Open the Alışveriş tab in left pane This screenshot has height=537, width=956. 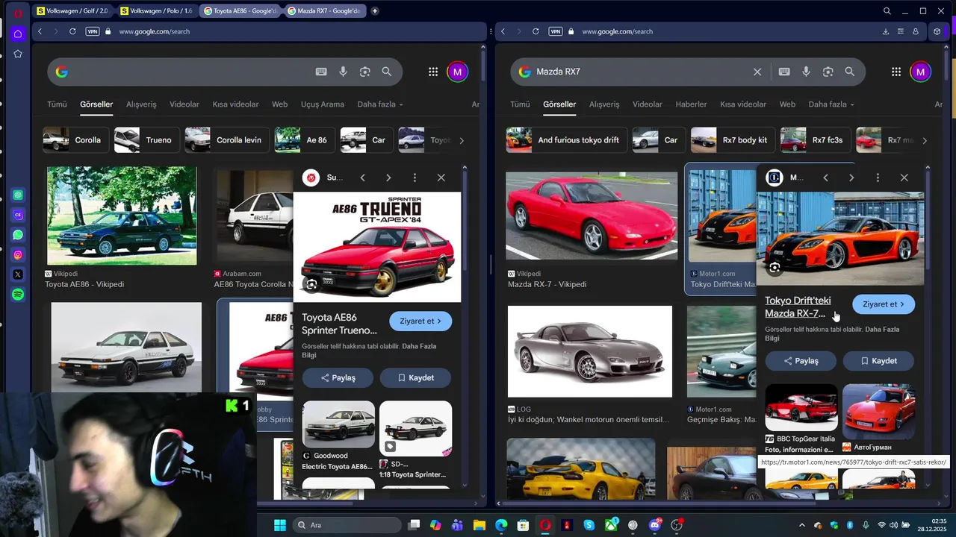click(141, 104)
